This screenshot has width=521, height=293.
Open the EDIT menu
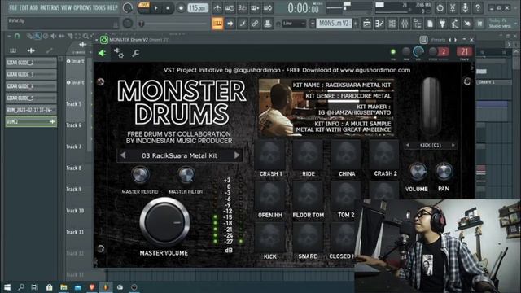pyautogui.click(x=24, y=7)
